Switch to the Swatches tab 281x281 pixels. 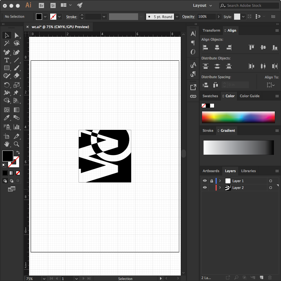(210, 96)
